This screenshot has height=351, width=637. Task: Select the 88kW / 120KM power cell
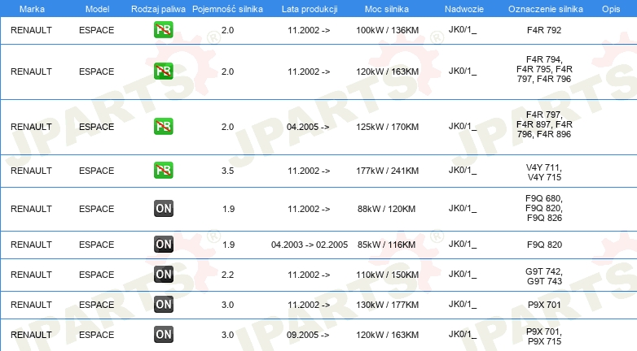pyautogui.click(x=386, y=209)
